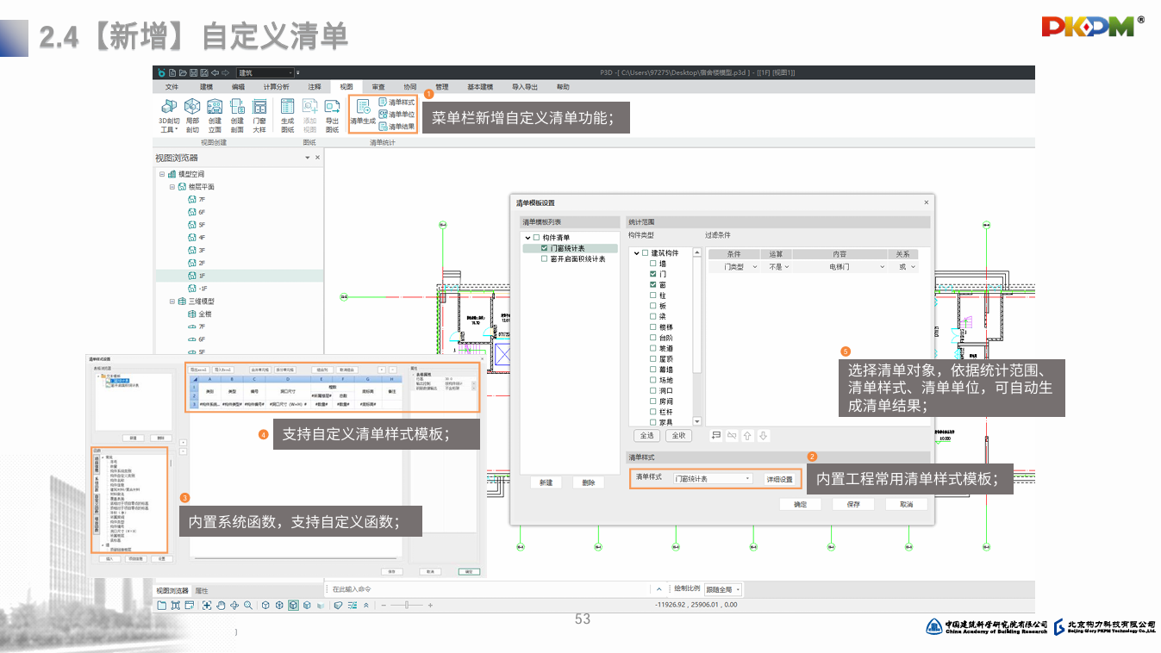Screen dimensions: 1161x653
Task: Close the 清单模板设置 dialog
Action: pos(927,202)
